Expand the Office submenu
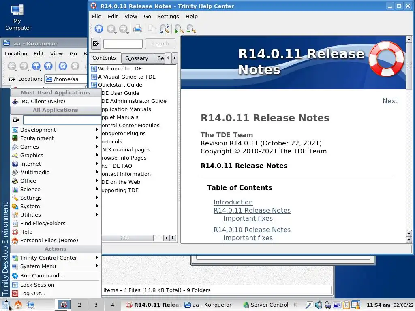The image size is (415, 311). click(x=56, y=181)
